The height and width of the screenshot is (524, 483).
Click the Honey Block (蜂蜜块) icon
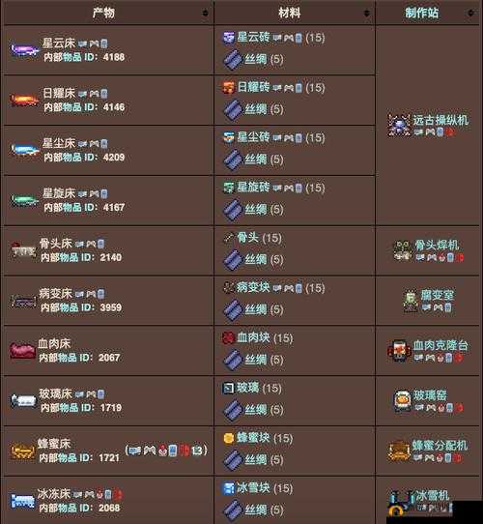point(229,438)
